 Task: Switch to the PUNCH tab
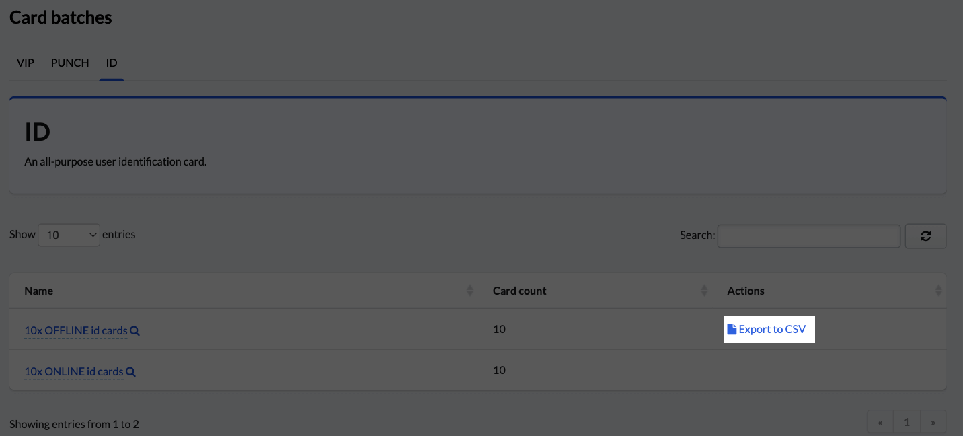tap(69, 63)
